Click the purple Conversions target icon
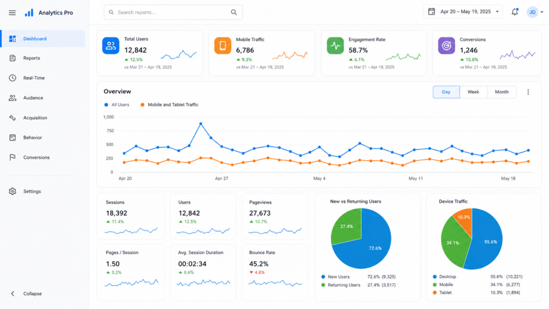This screenshot has width=549, height=309. (447, 46)
